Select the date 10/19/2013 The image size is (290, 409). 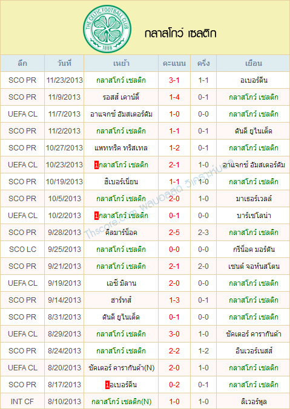click(64, 182)
